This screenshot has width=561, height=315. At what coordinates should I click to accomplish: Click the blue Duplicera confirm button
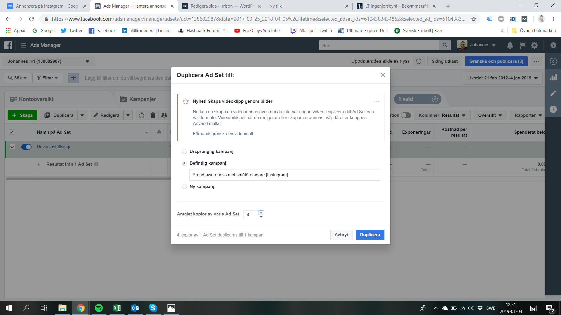point(370,235)
